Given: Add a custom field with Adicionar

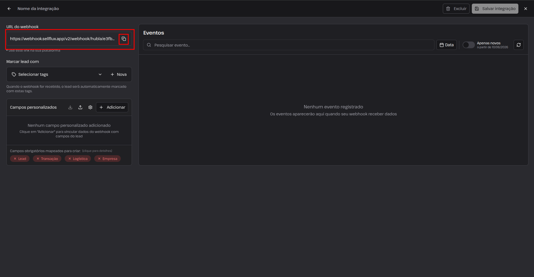Looking at the screenshot, I should coord(112,107).
